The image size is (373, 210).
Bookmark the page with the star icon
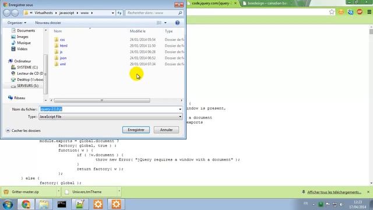(x=332, y=12)
